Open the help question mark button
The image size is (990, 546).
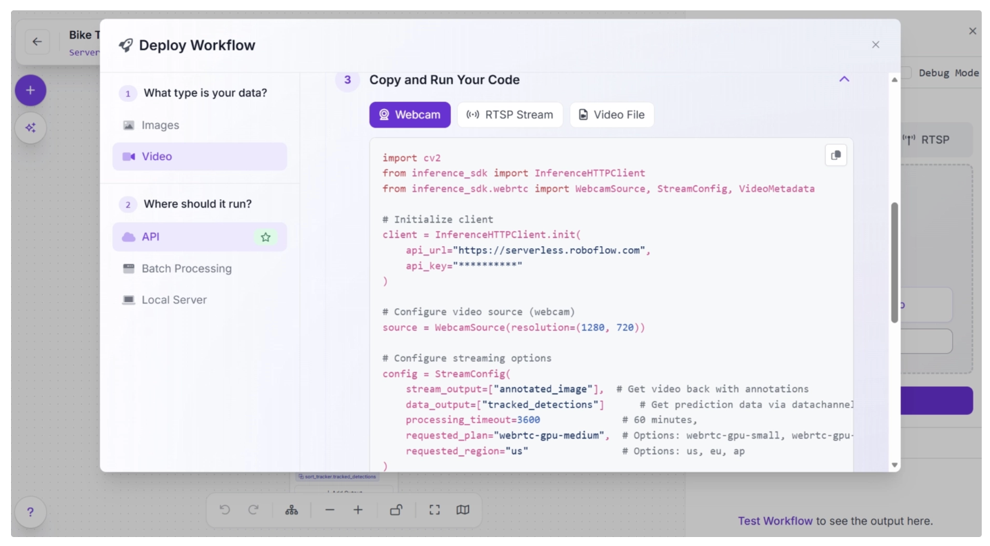pyautogui.click(x=30, y=512)
